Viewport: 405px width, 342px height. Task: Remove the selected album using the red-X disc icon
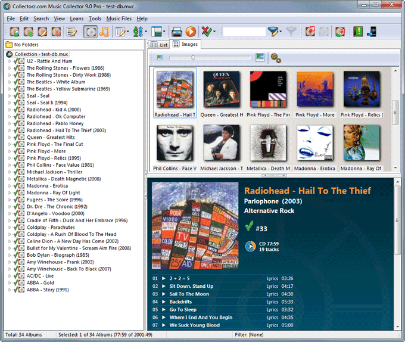(x=56, y=32)
